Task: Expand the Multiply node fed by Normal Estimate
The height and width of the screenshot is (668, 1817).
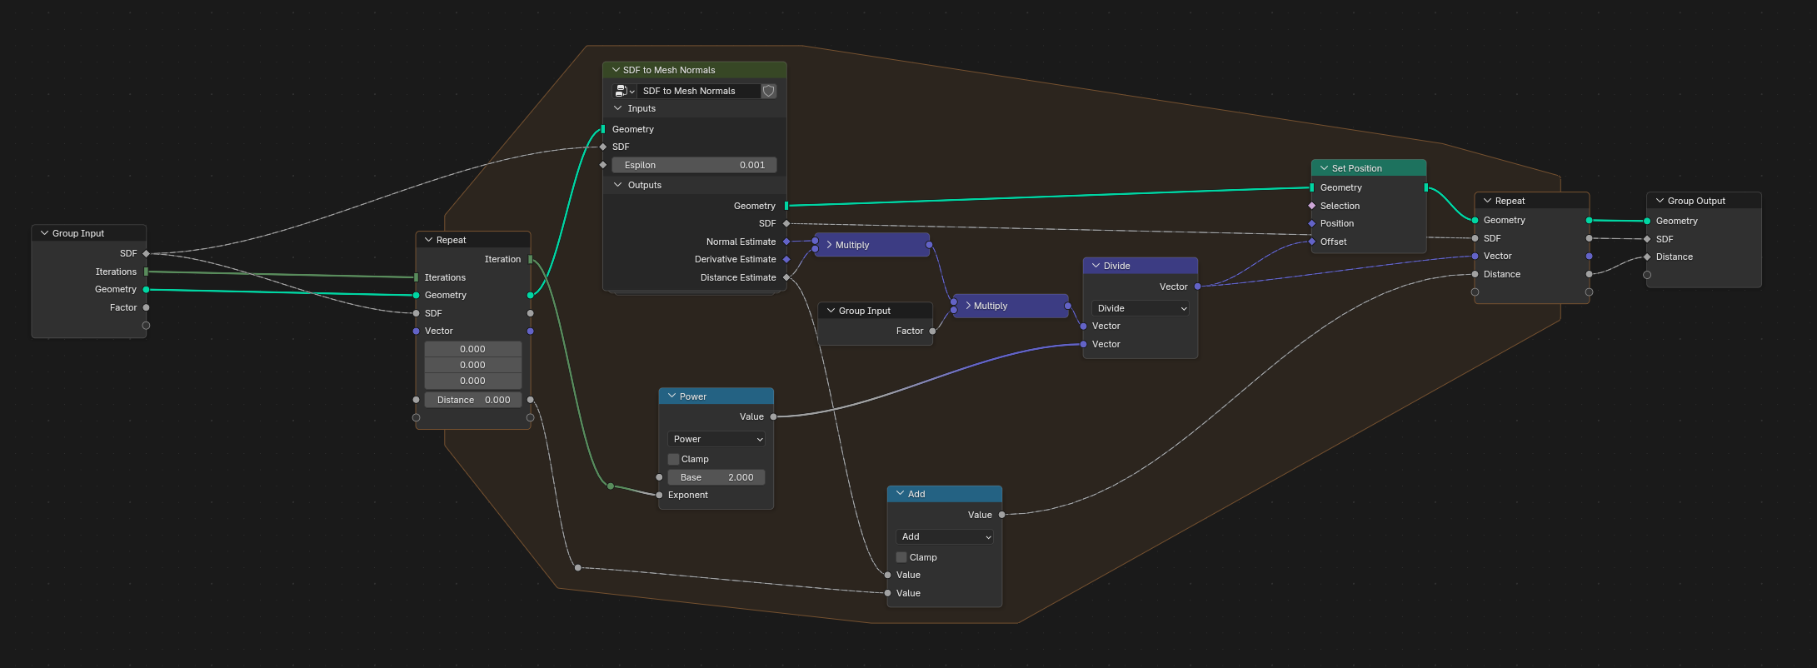Action: 829,245
